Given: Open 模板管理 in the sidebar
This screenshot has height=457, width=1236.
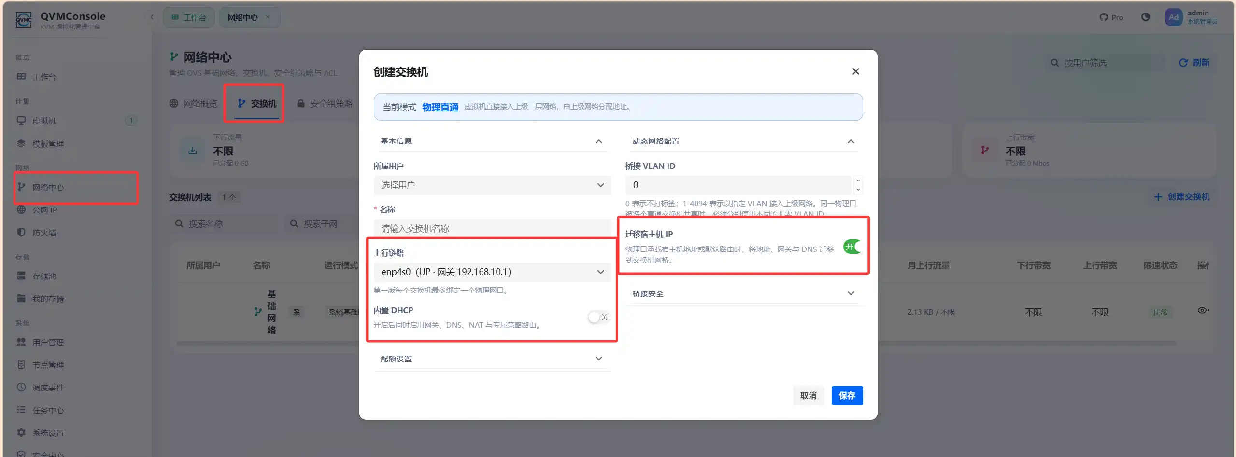Looking at the screenshot, I should 76,144.
